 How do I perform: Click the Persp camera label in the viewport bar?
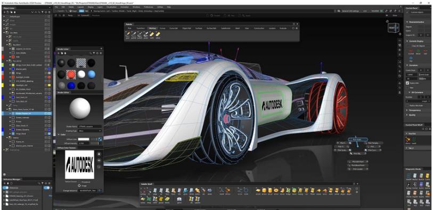point(70,15)
